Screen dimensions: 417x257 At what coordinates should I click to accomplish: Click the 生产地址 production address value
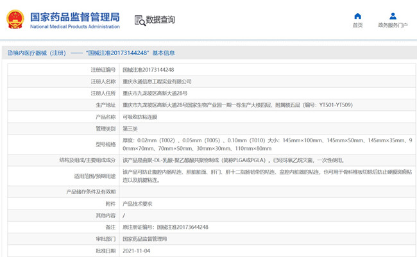pos(237,105)
